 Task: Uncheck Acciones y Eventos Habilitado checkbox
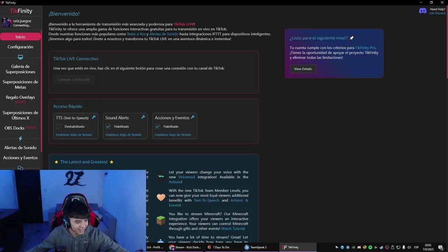pyautogui.click(x=157, y=126)
